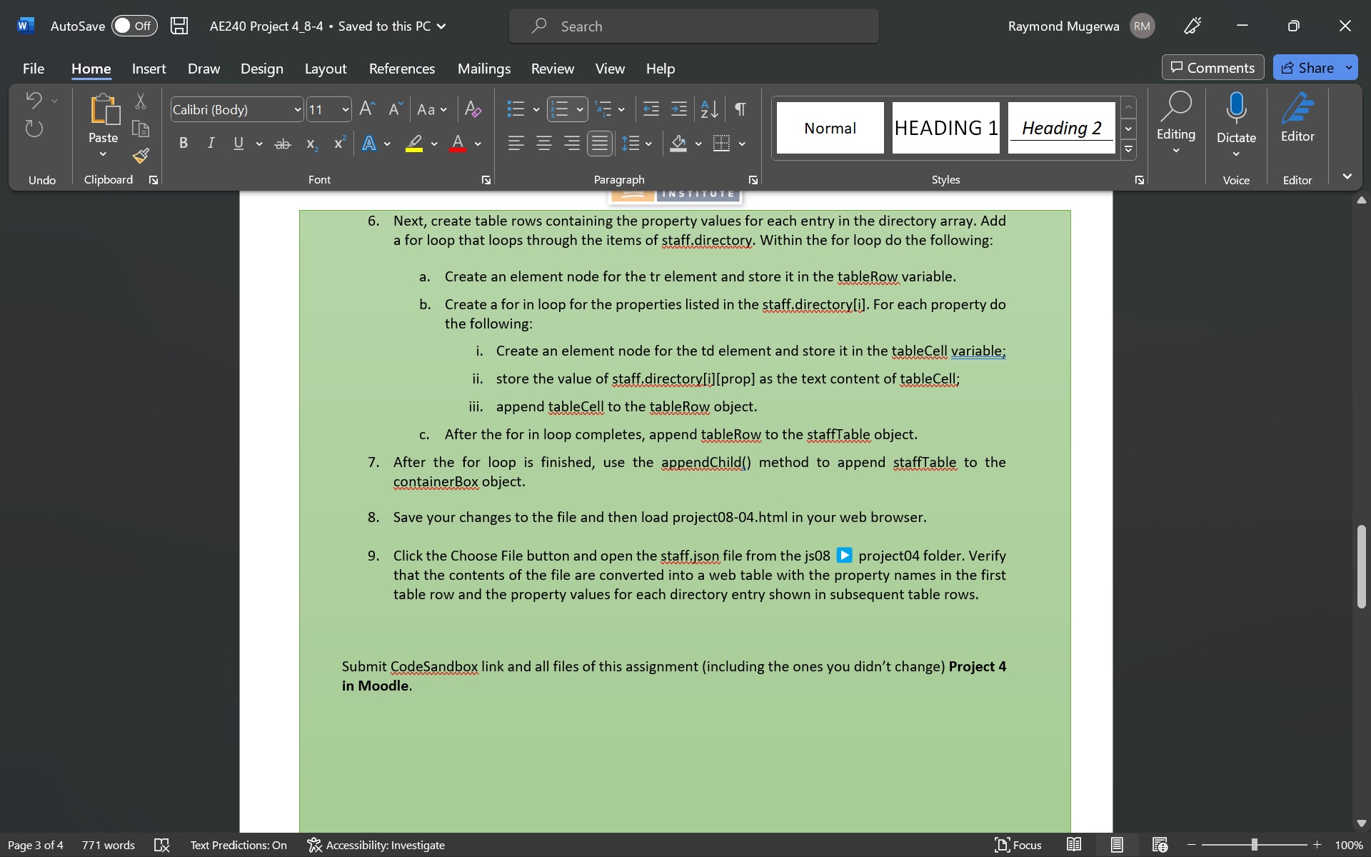Open the font size dropdown
1371x857 pixels.
tap(345, 109)
